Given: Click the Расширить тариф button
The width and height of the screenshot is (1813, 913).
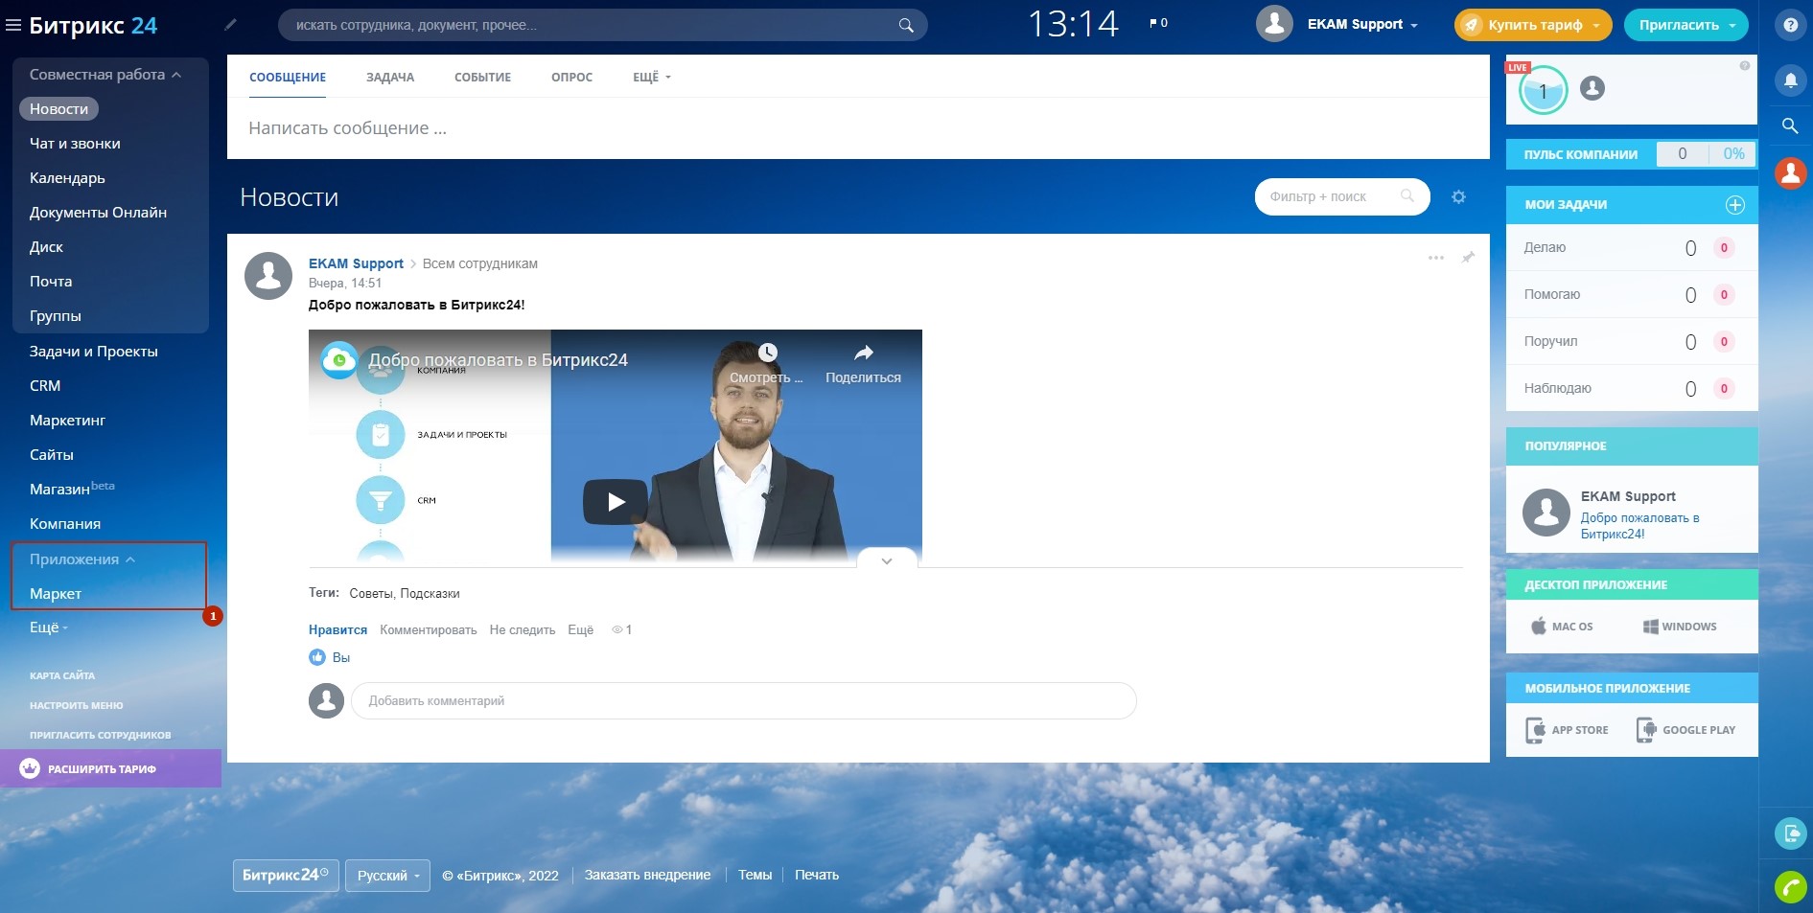Looking at the screenshot, I should 110,768.
